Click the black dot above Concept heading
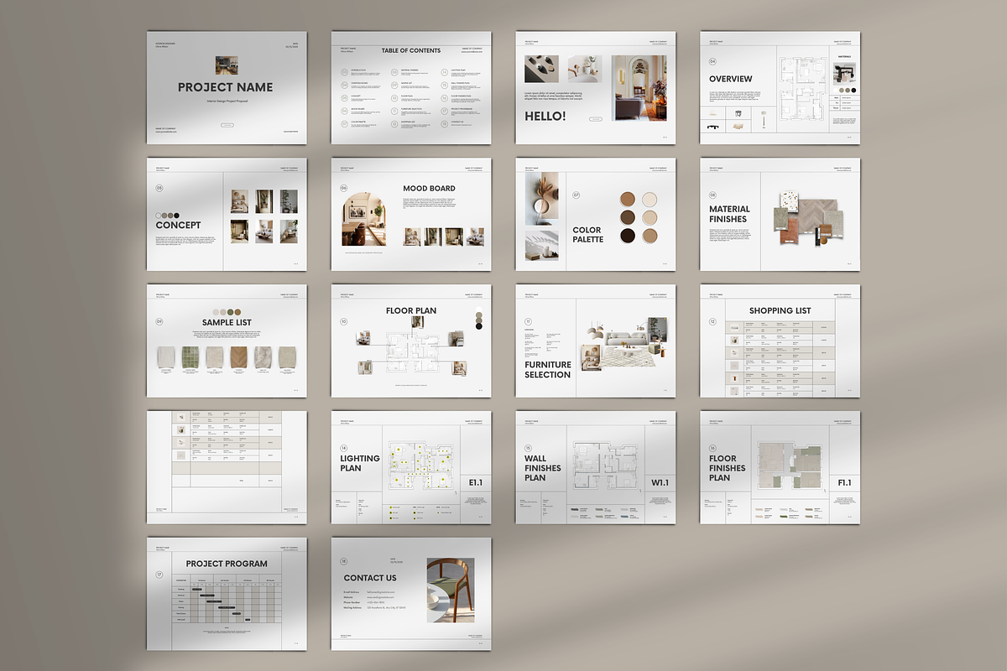Viewport: 1007px width, 671px height. (x=176, y=216)
